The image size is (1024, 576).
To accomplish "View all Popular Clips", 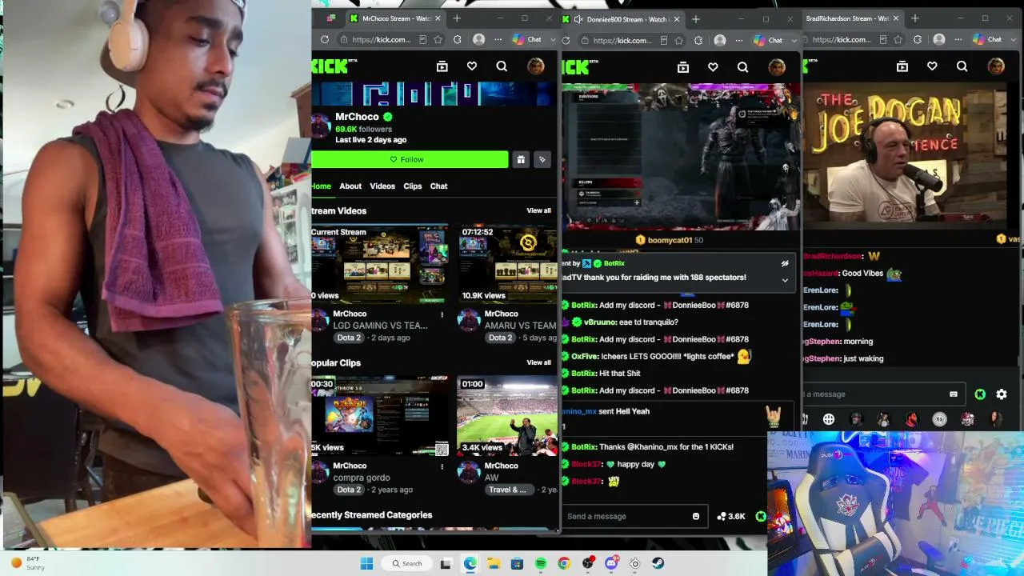I will (538, 363).
